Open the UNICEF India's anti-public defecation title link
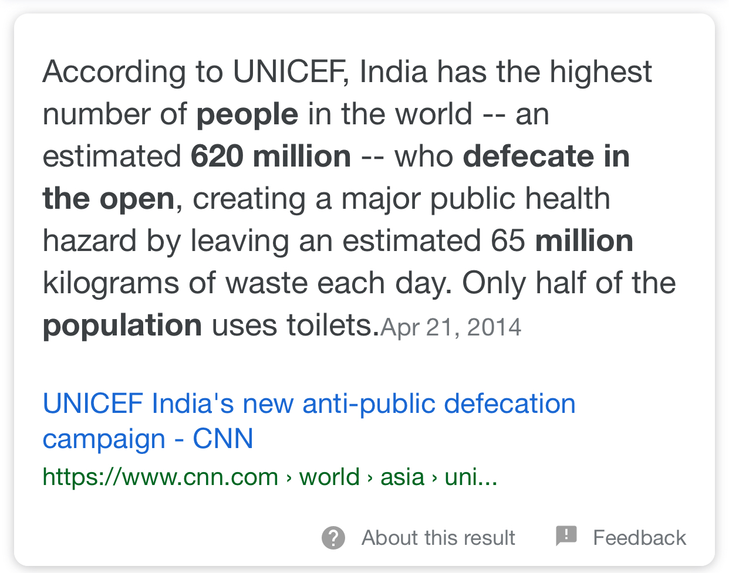Viewport: 729px width, 573px height. [309, 421]
